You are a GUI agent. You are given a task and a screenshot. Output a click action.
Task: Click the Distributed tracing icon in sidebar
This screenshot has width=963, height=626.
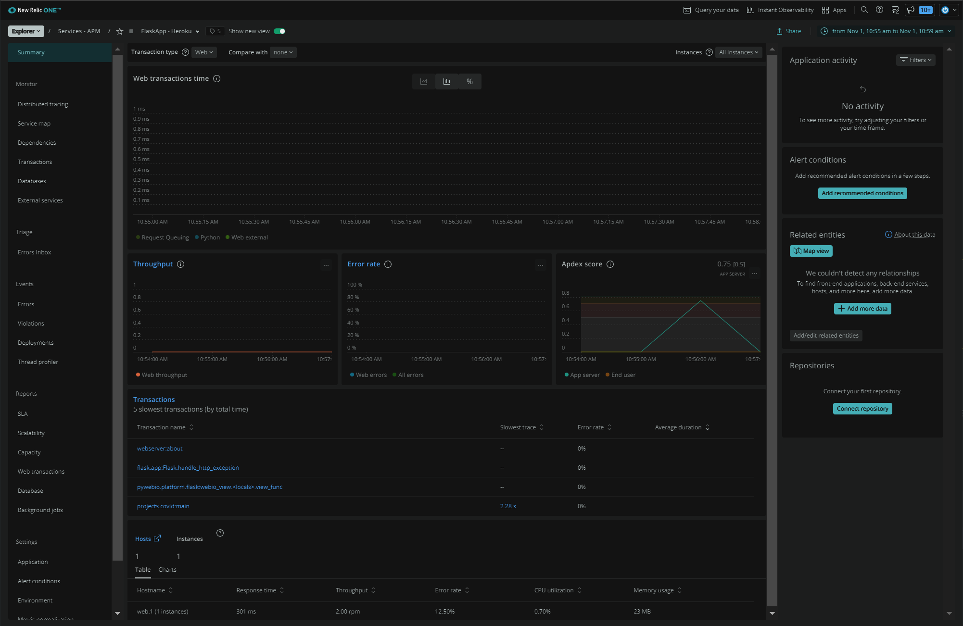tap(43, 104)
